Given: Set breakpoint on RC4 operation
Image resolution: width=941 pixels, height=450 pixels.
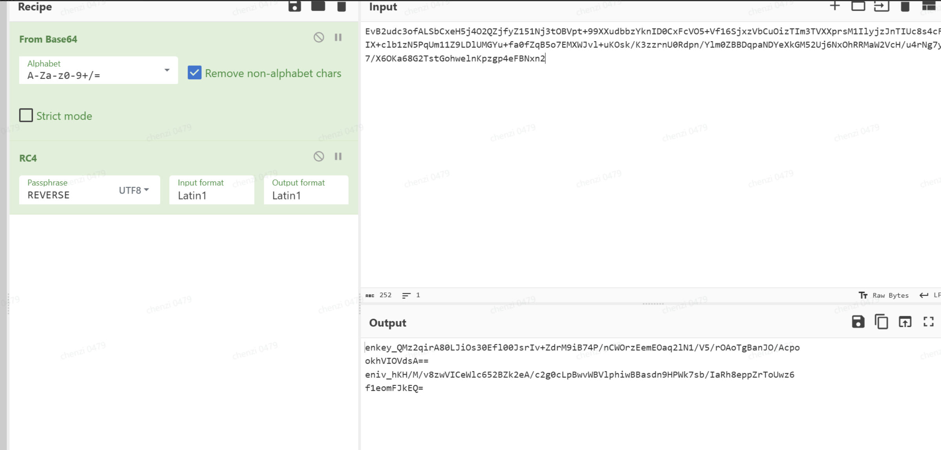Looking at the screenshot, I should tap(338, 156).
